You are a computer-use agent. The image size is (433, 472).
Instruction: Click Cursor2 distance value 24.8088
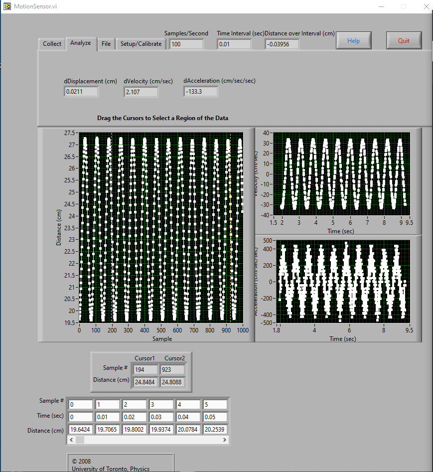pyautogui.click(x=172, y=382)
